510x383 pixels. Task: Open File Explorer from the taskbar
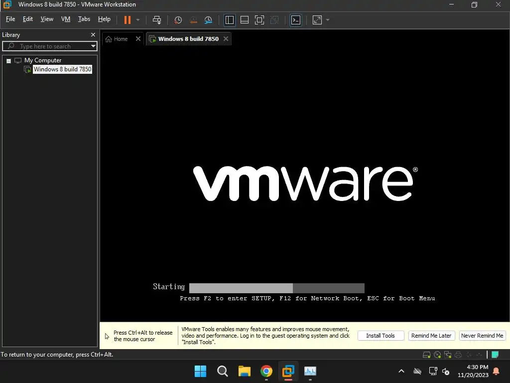[244, 371]
